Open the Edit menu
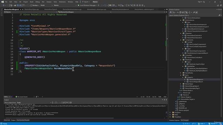The height and width of the screenshot is (125, 223). pos(11,2)
